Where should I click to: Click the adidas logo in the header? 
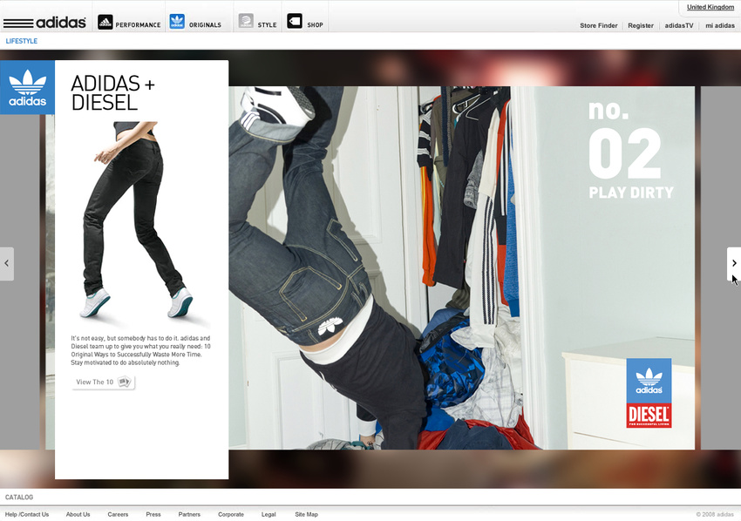[44, 22]
